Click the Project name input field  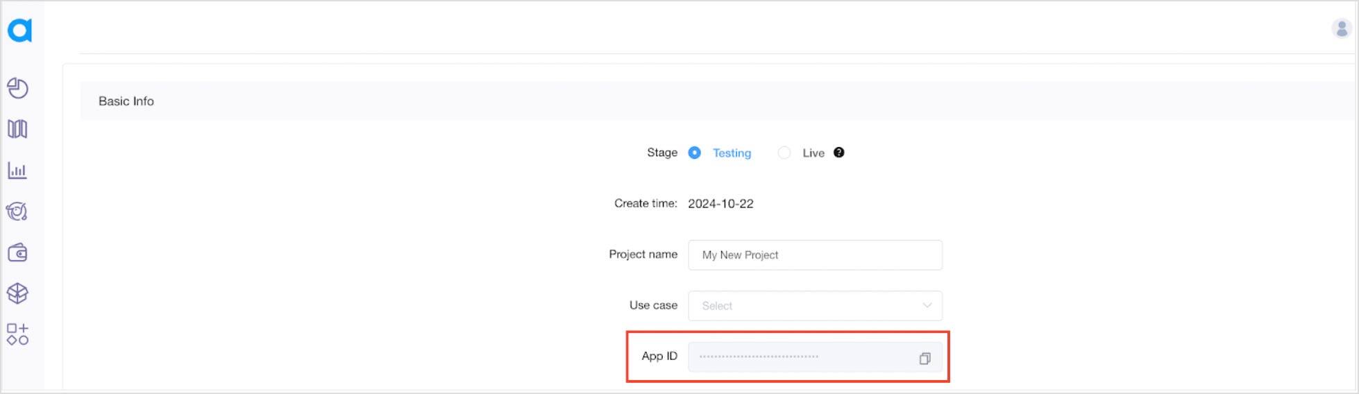click(x=815, y=255)
